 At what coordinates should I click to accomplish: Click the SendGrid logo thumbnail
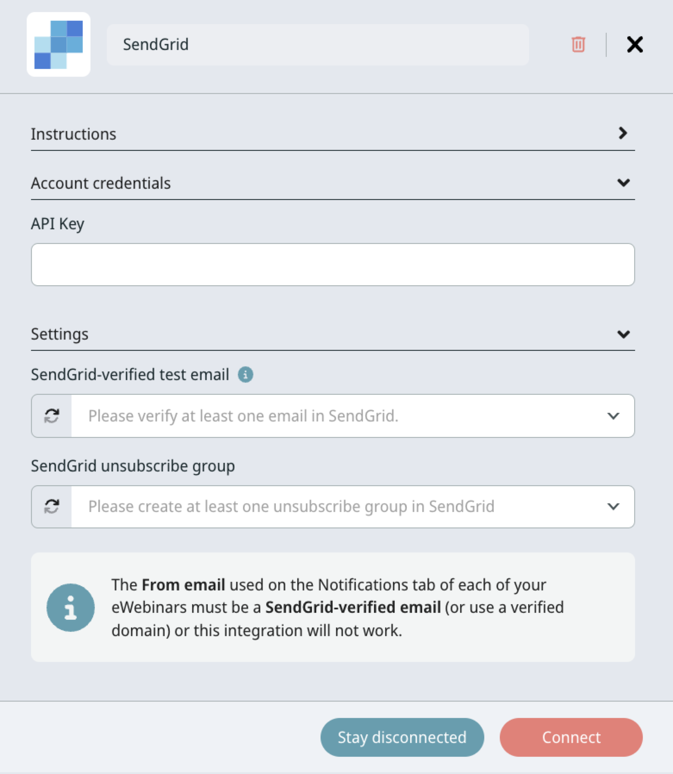tap(59, 44)
